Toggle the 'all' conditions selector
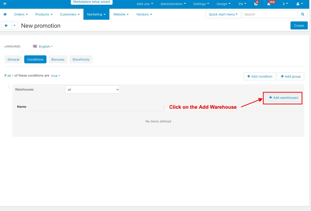The height and width of the screenshot is (211, 311). coord(10,76)
